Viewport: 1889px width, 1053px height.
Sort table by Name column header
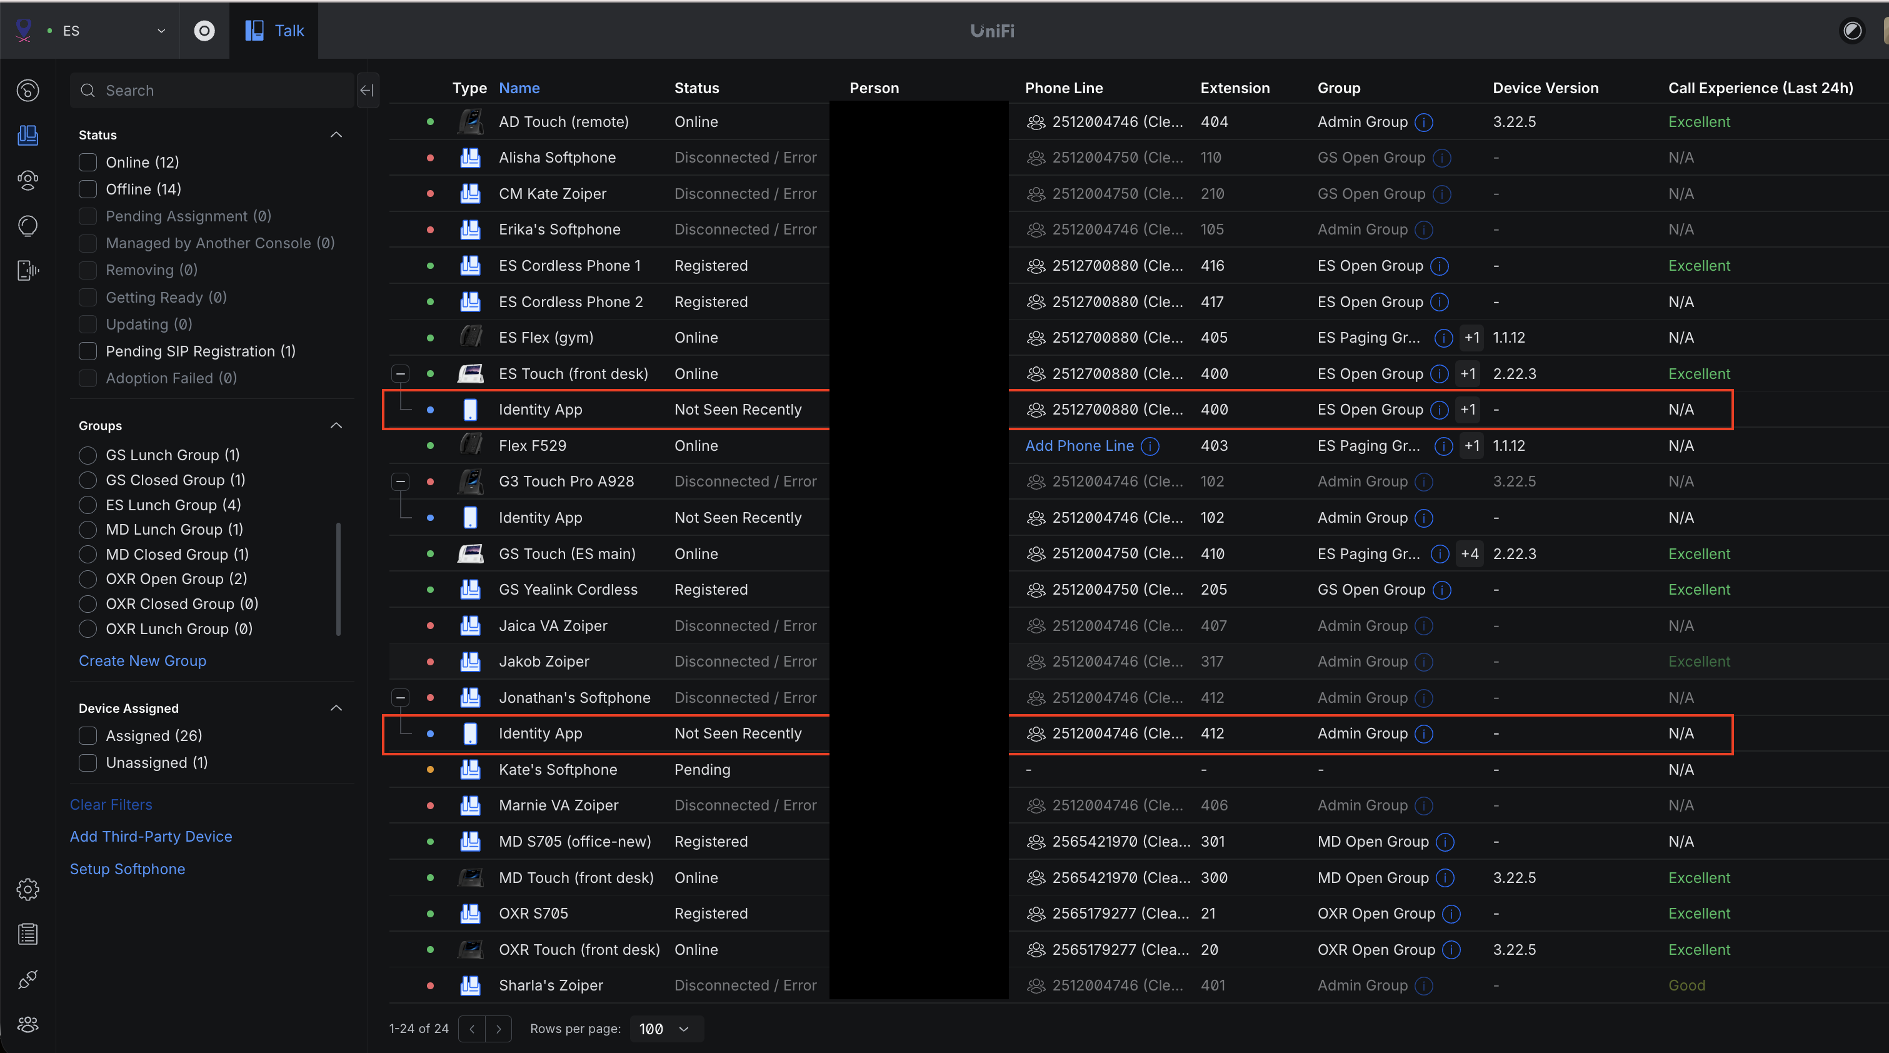pos(518,88)
